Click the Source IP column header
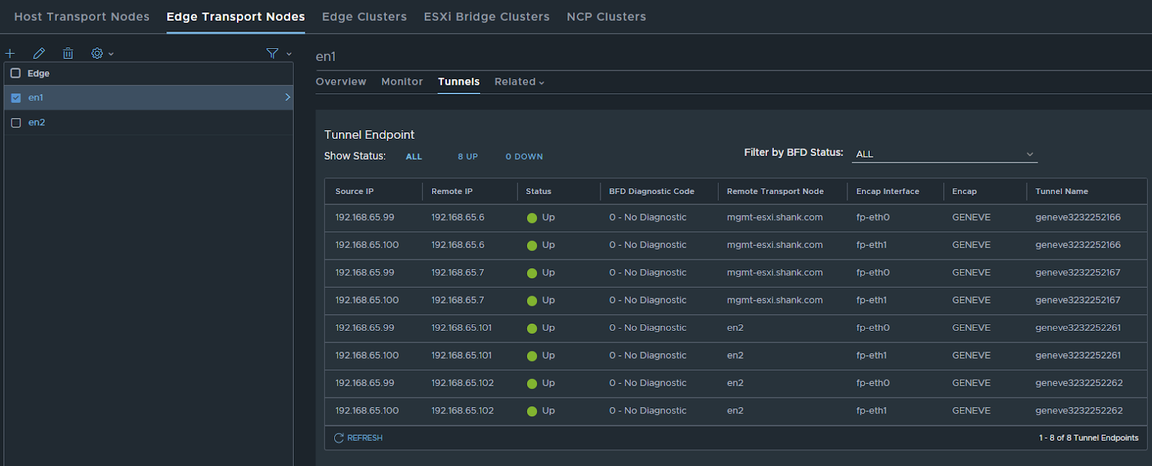The width and height of the screenshot is (1152, 466). (354, 191)
